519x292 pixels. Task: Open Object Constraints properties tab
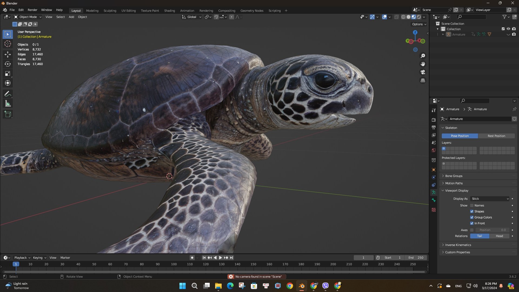[x=434, y=185]
